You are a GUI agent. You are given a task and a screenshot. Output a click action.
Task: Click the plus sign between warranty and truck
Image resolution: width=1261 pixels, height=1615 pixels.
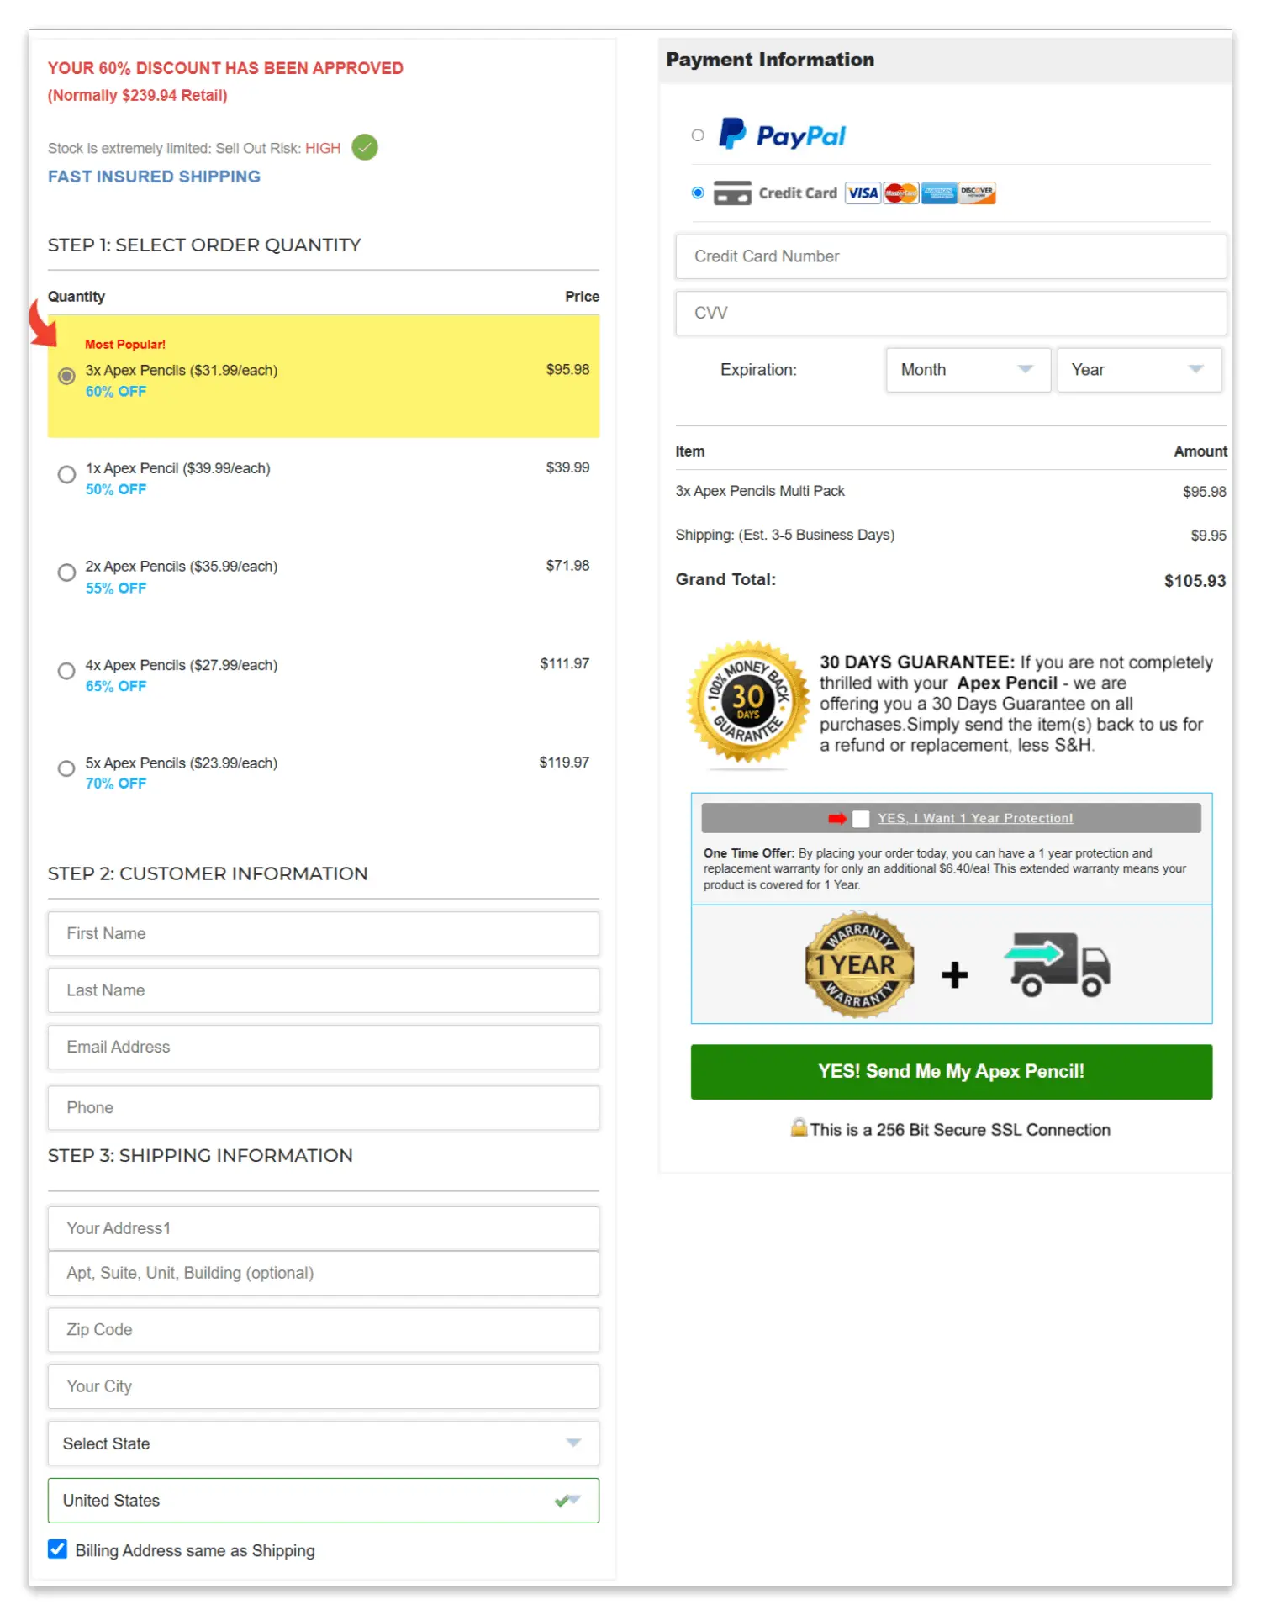point(954,975)
